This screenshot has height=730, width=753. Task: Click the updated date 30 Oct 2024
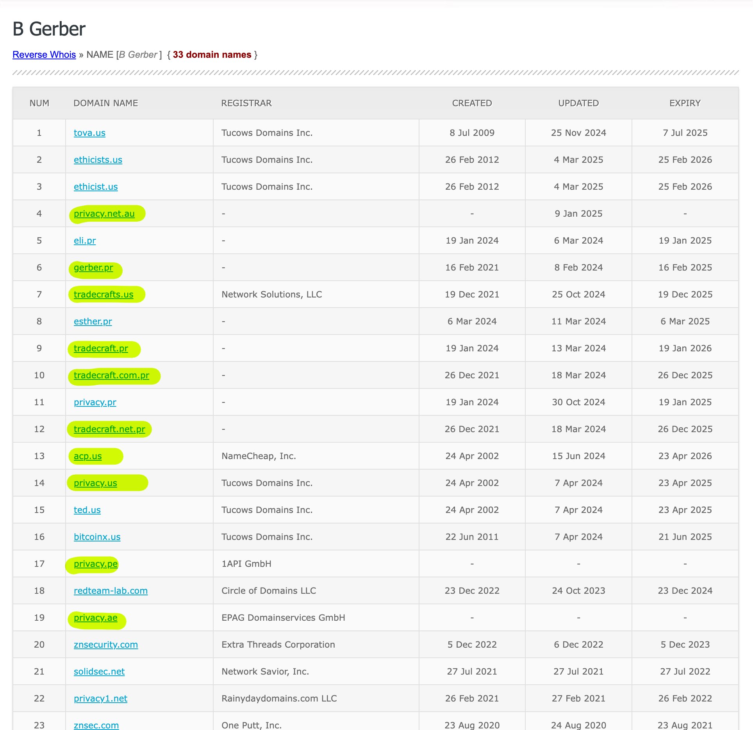coord(578,402)
